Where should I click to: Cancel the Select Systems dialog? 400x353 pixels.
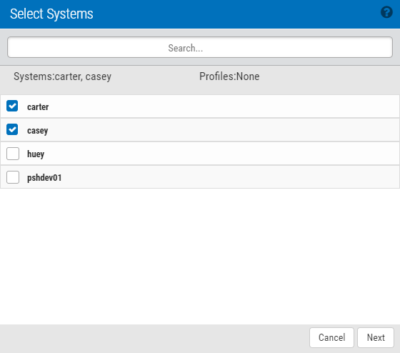[331, 337]
